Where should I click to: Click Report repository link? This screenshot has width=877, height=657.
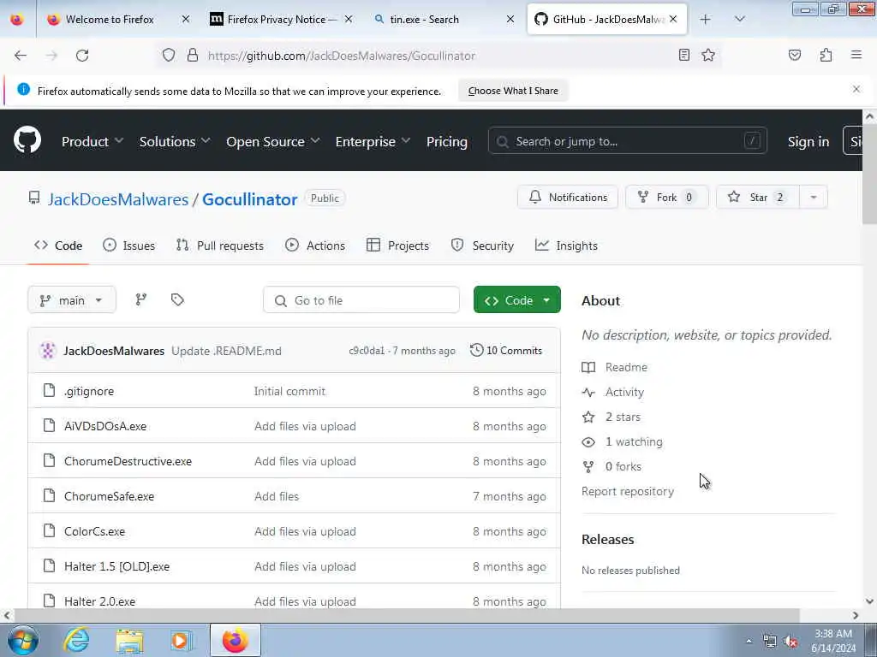628,491
